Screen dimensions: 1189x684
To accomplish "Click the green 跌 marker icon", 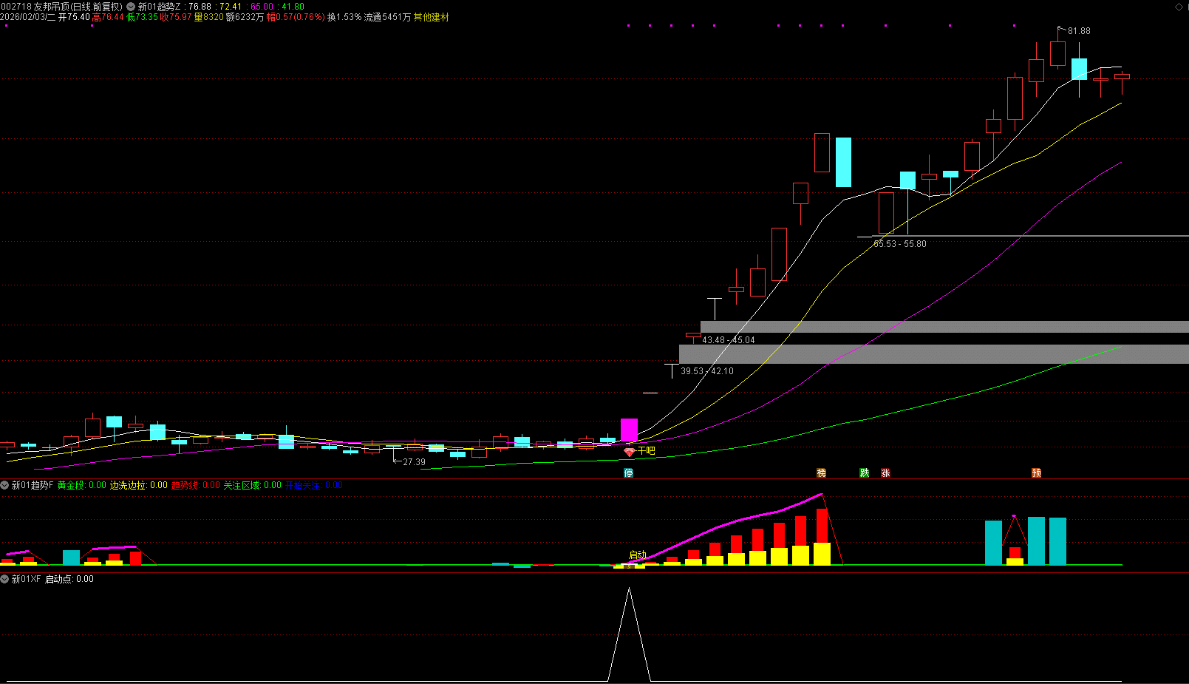I will (864, 473).
